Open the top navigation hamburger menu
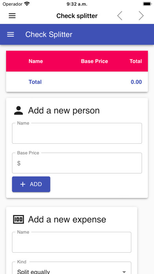154x274 pixels. click(x=12, y=16)
